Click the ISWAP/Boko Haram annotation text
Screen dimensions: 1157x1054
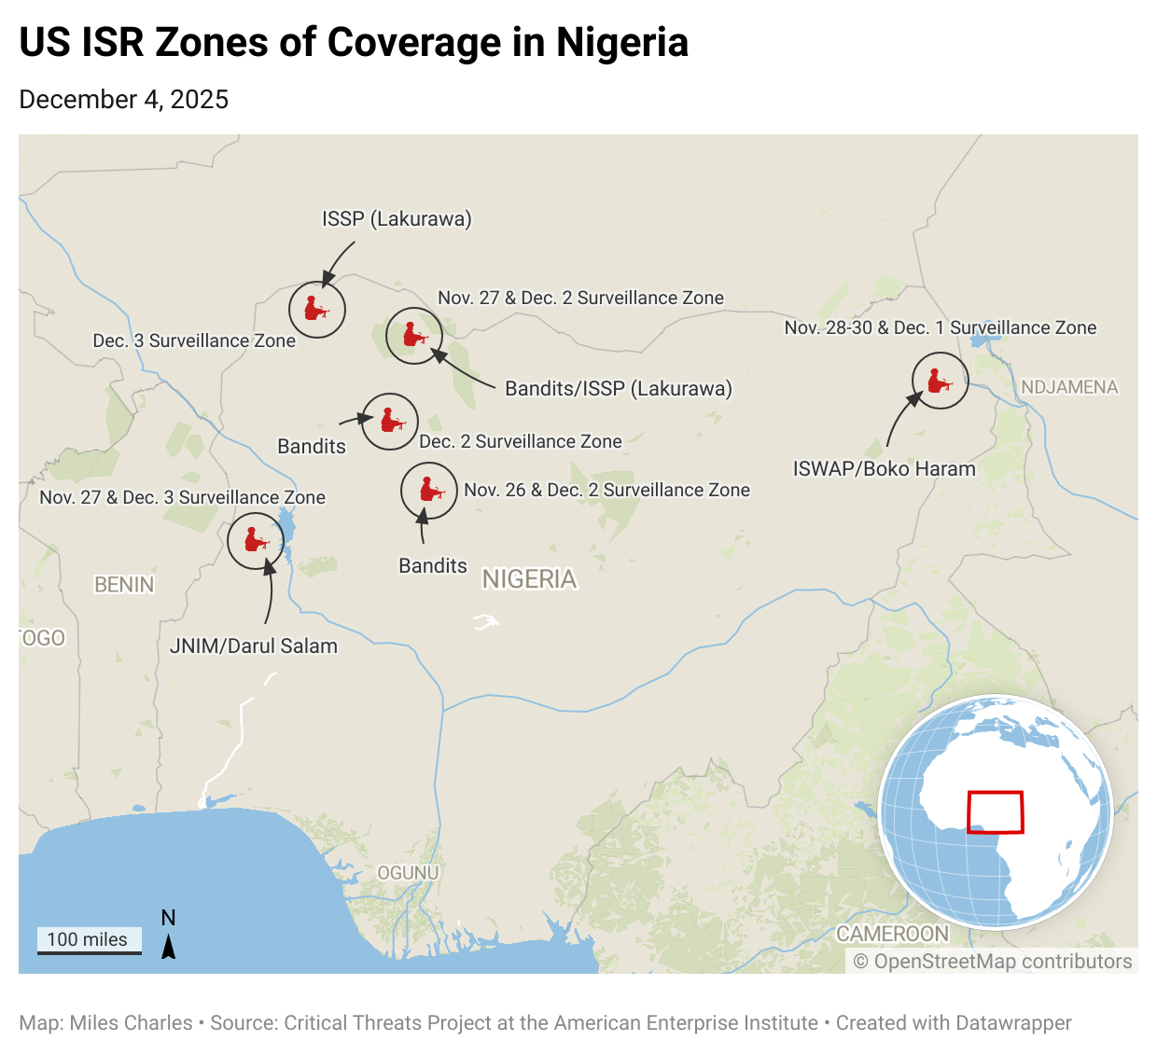[884, 469]
